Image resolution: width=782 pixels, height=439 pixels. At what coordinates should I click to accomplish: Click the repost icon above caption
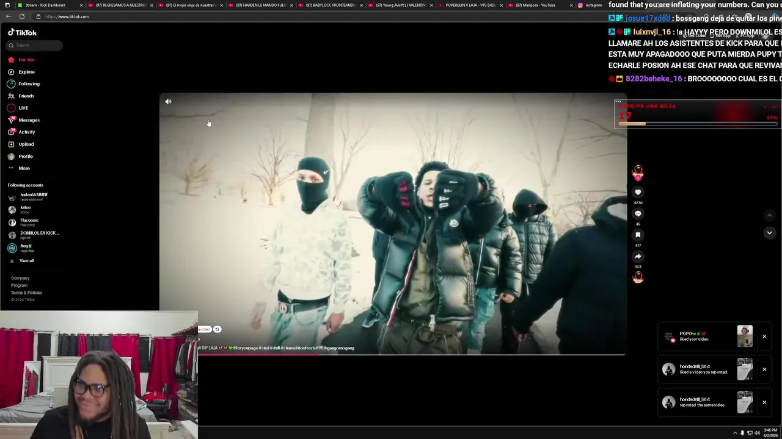point(217,329)
